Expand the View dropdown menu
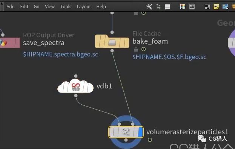Image resolution: width=235 pixels, height=149 pixels. pyautogui.click(x=50, y=7)
